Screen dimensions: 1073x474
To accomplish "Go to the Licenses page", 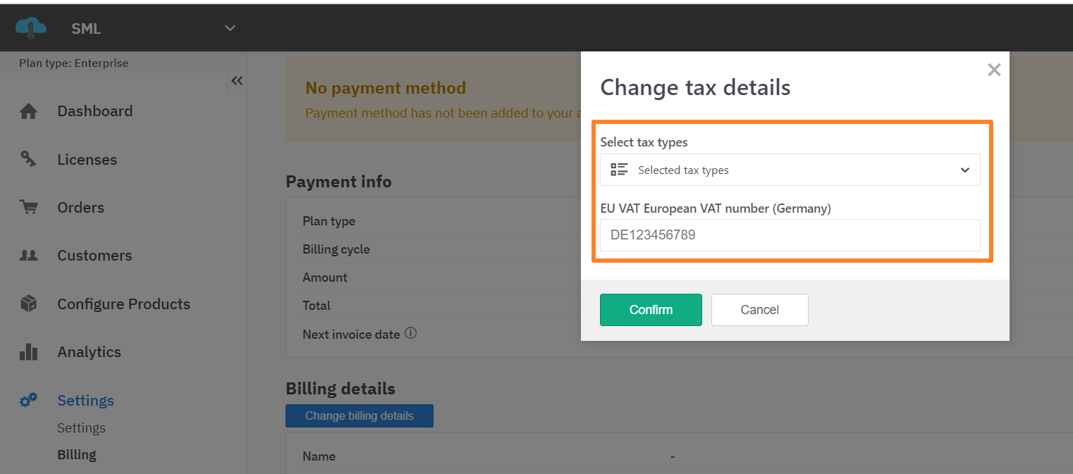I will 87,160.
